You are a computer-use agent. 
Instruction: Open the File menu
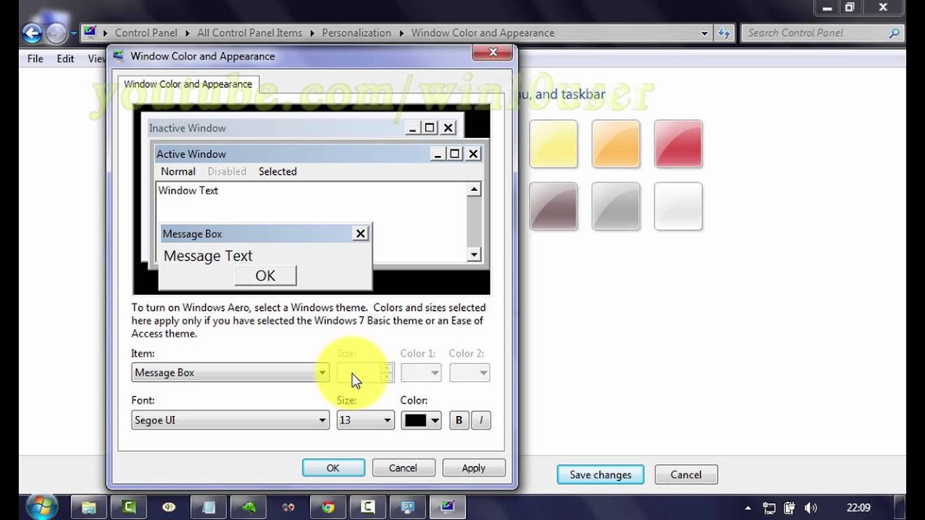[x=35, y=58]
